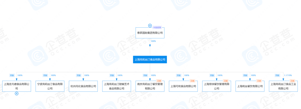This screenshot has width=301, height=109.
Task: Click 控股 badge above 杭州丹比食品
Action: tap(79, 76)
